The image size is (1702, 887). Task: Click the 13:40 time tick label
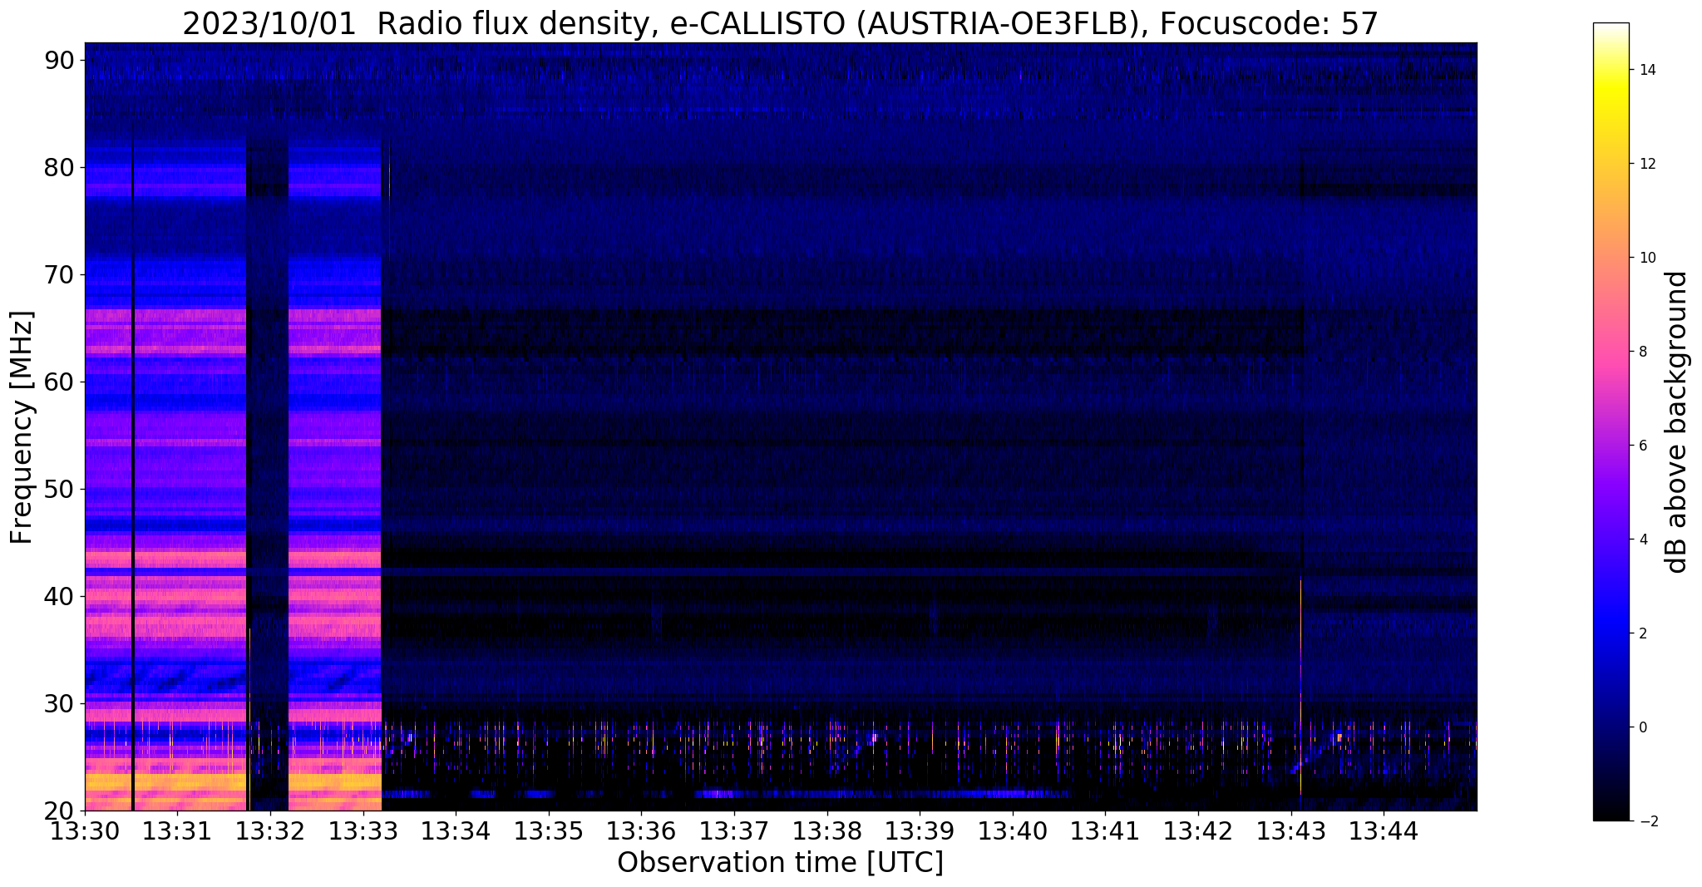click(x=1013, y=830)
